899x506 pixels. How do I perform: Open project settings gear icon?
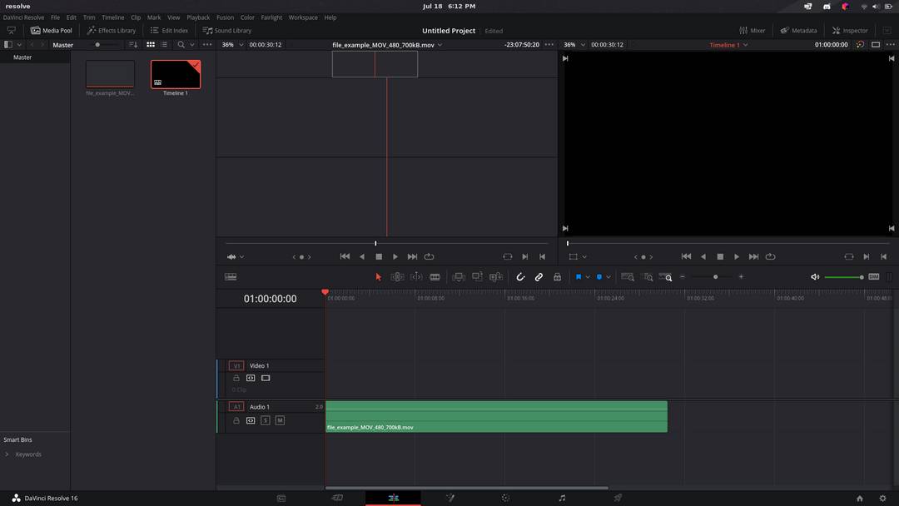(x=882, y=498)
